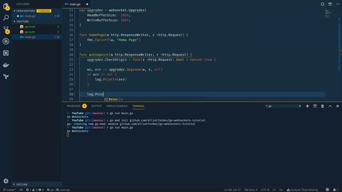Switch to the OUTPUT tab

coord(96,106)
